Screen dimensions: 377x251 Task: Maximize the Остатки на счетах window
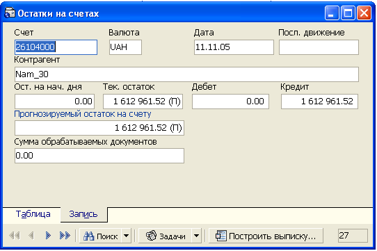pos(348,13)
